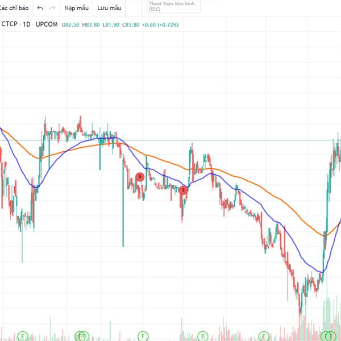The image size is (341, 341).
Task: Redo the chart action
Action: 52,9
